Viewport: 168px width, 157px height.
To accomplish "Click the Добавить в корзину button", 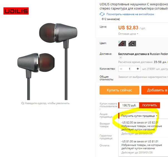I will coord(155,90).
